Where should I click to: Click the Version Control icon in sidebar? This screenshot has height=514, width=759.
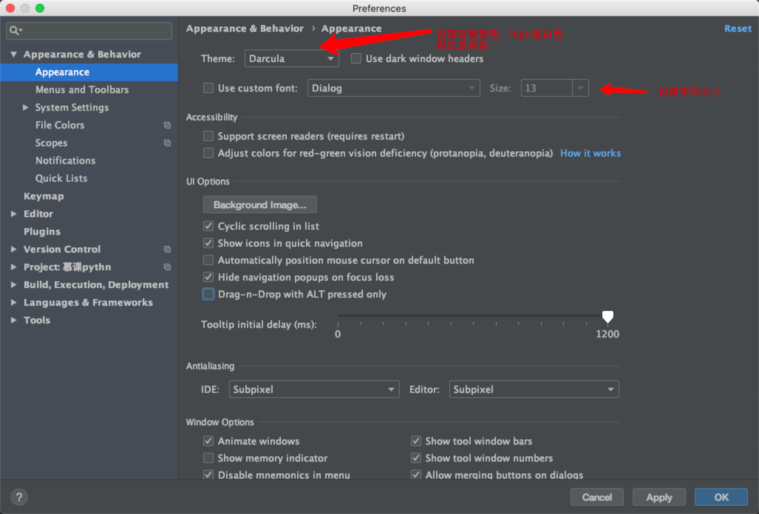click(x=166, y=249)
